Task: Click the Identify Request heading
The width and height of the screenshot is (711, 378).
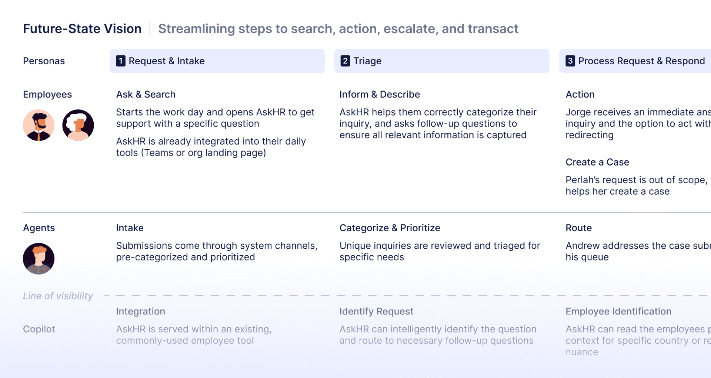Action: point(376,311)
